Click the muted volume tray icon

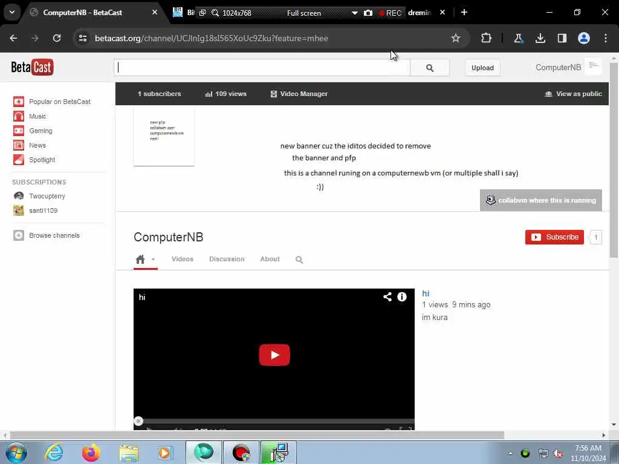558,453
